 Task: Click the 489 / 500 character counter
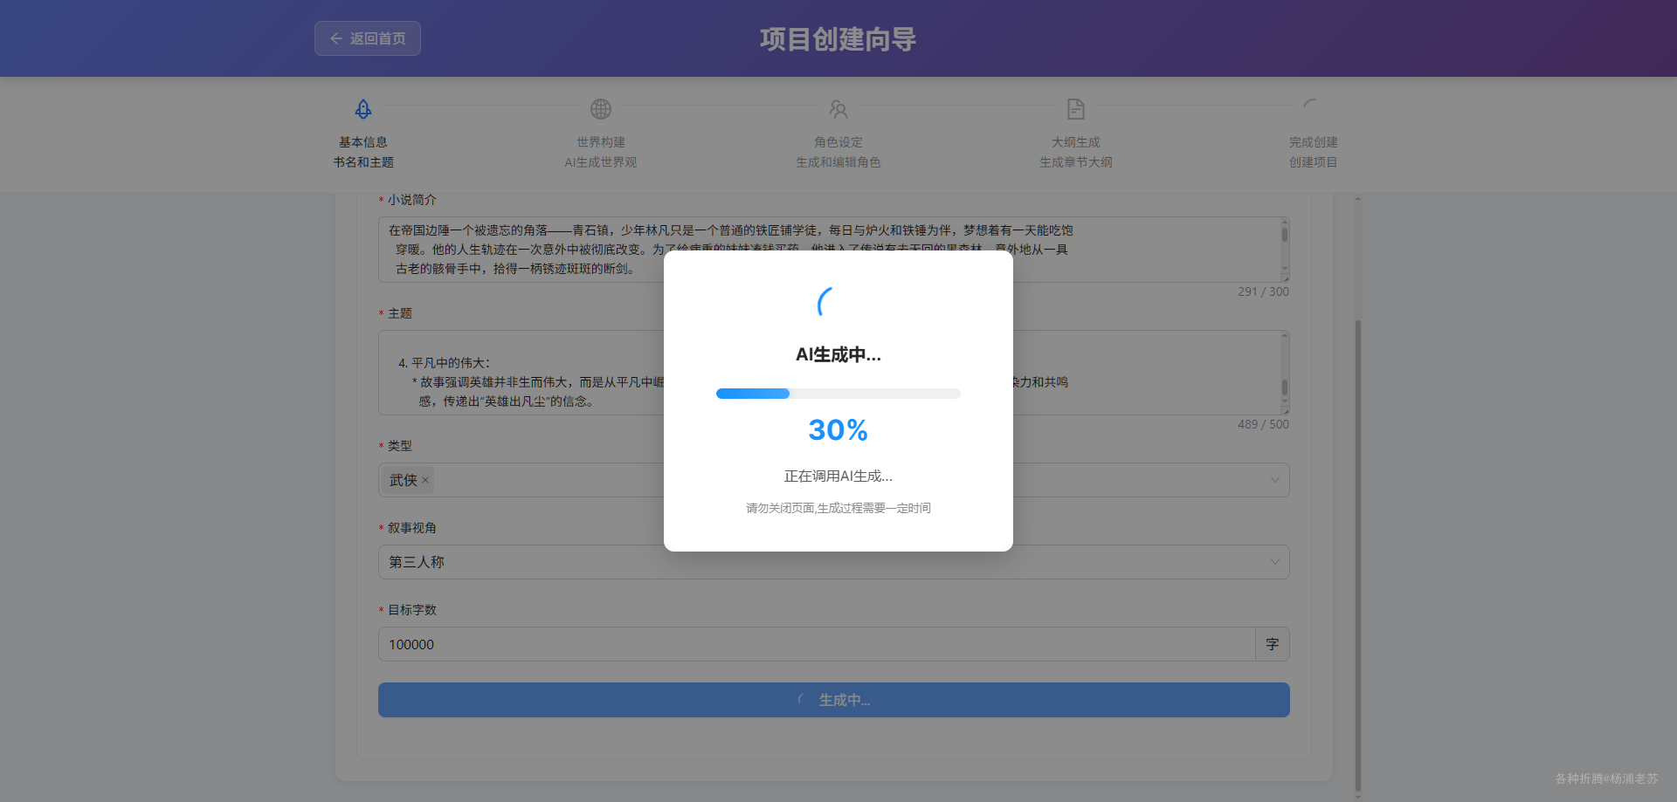(x=1263, y=424)
